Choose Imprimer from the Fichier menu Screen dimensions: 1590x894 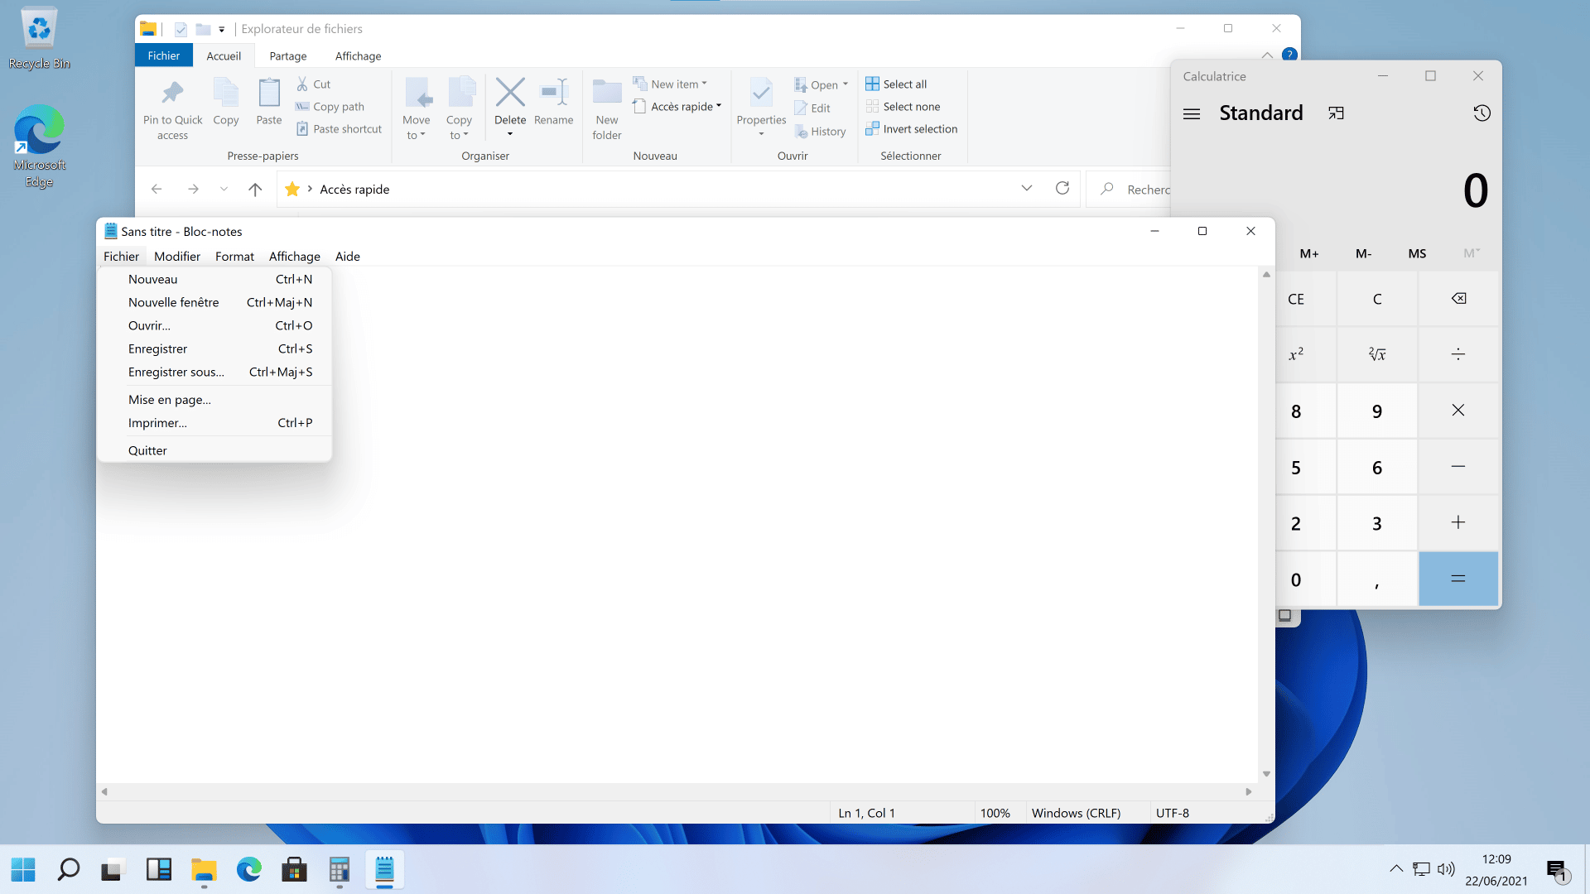[x=157, y=422]
